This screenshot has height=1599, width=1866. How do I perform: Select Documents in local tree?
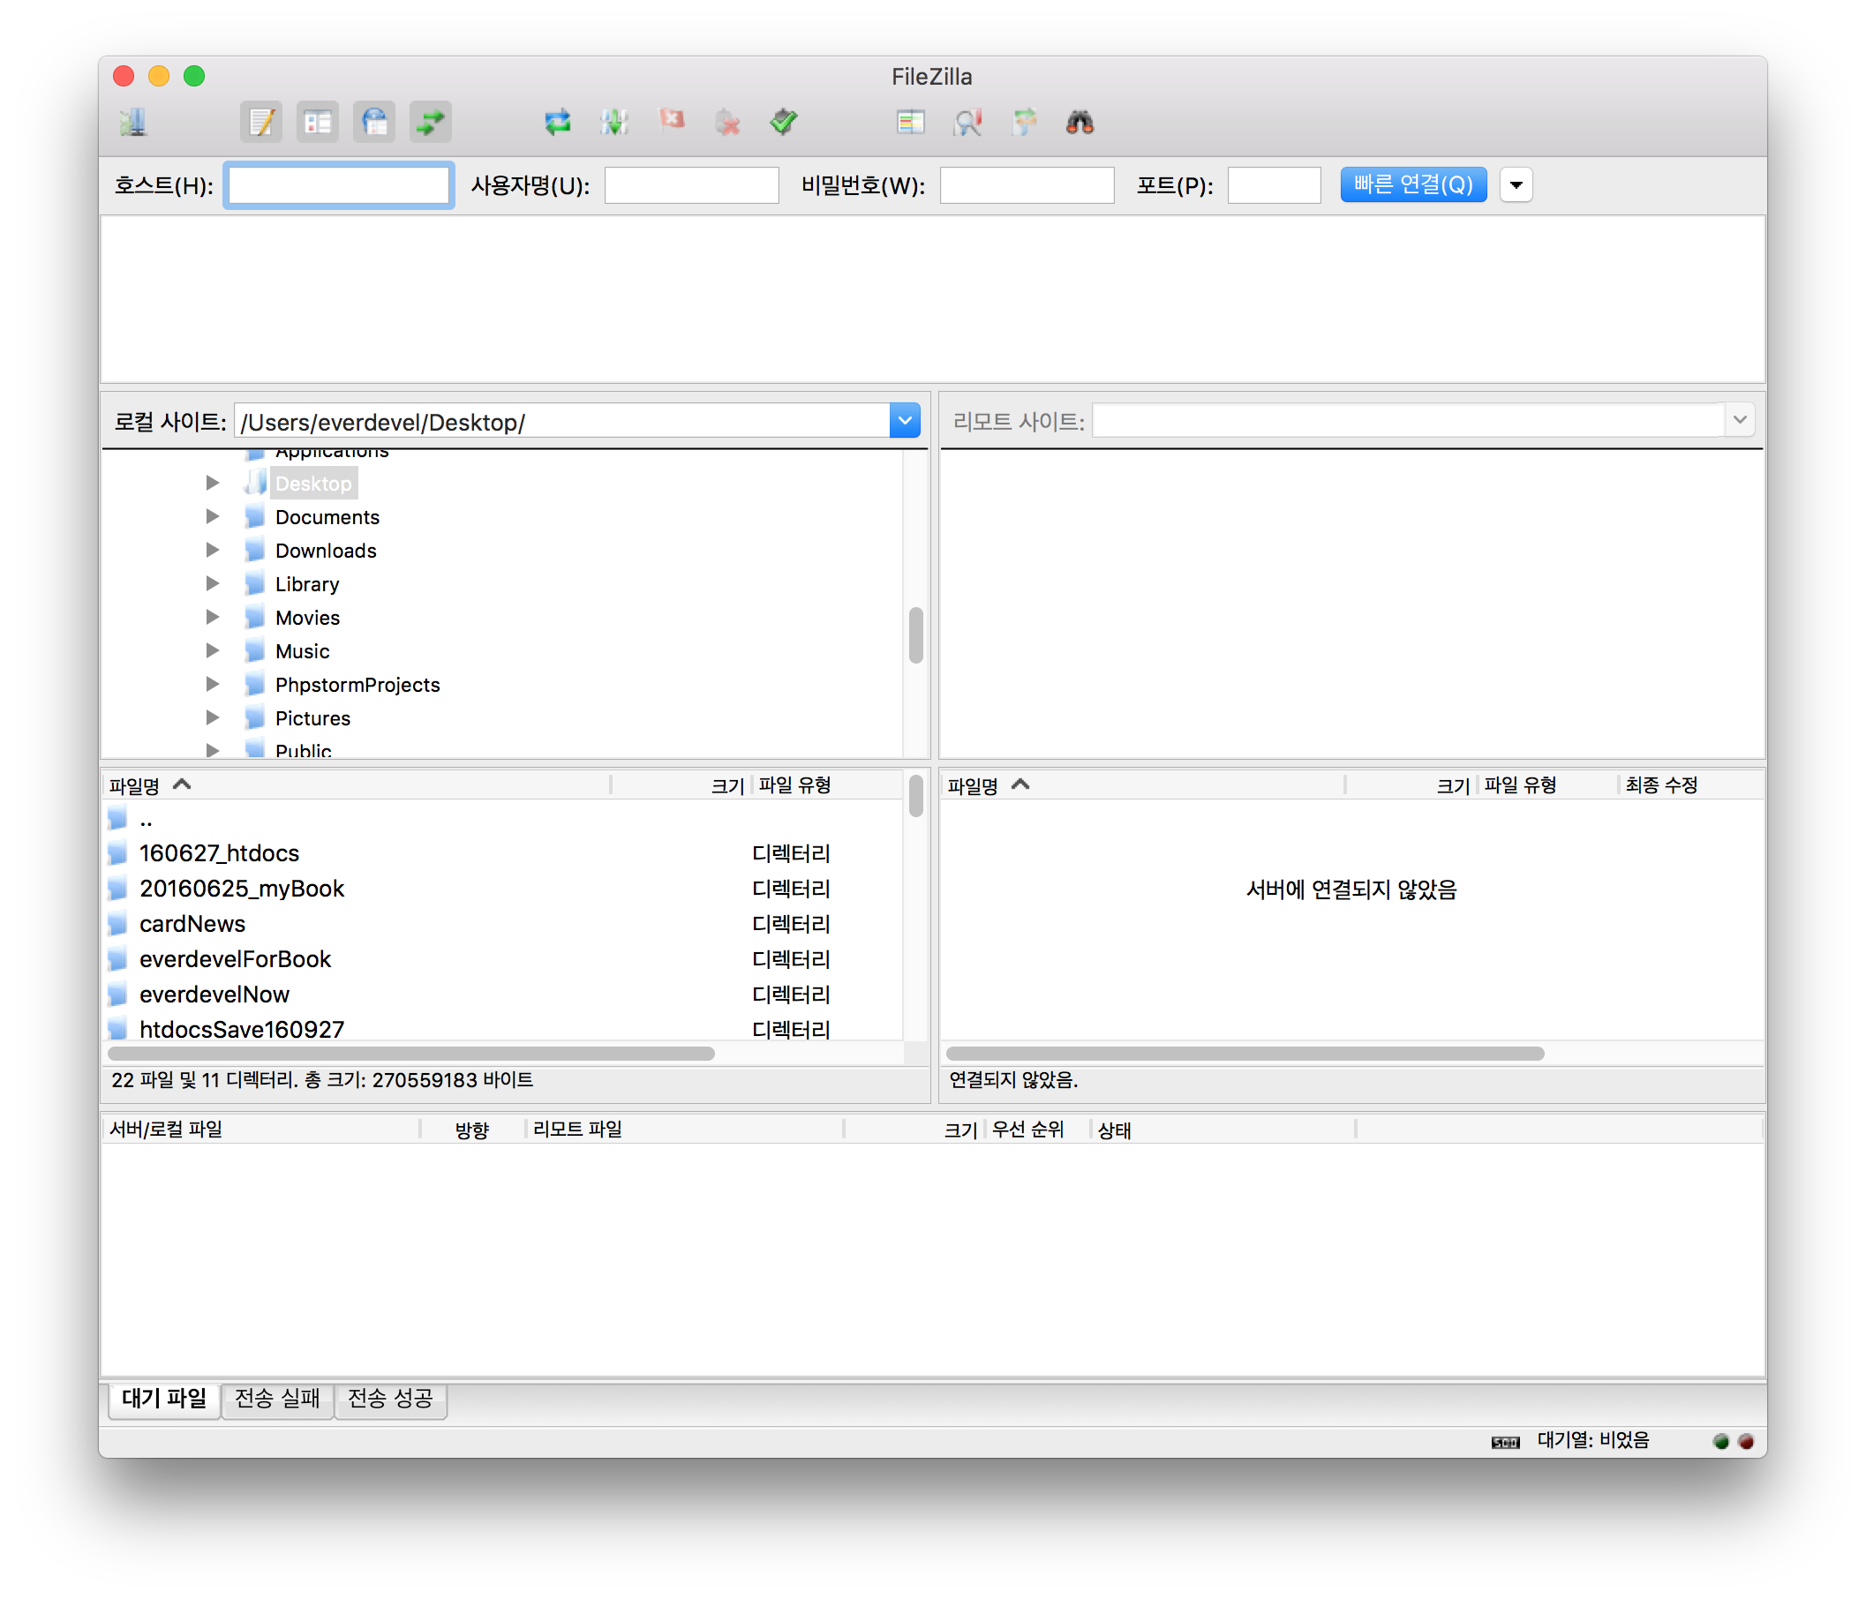327,518
